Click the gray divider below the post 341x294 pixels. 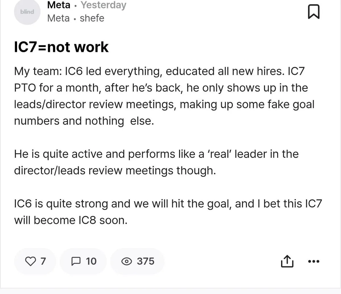170,291
